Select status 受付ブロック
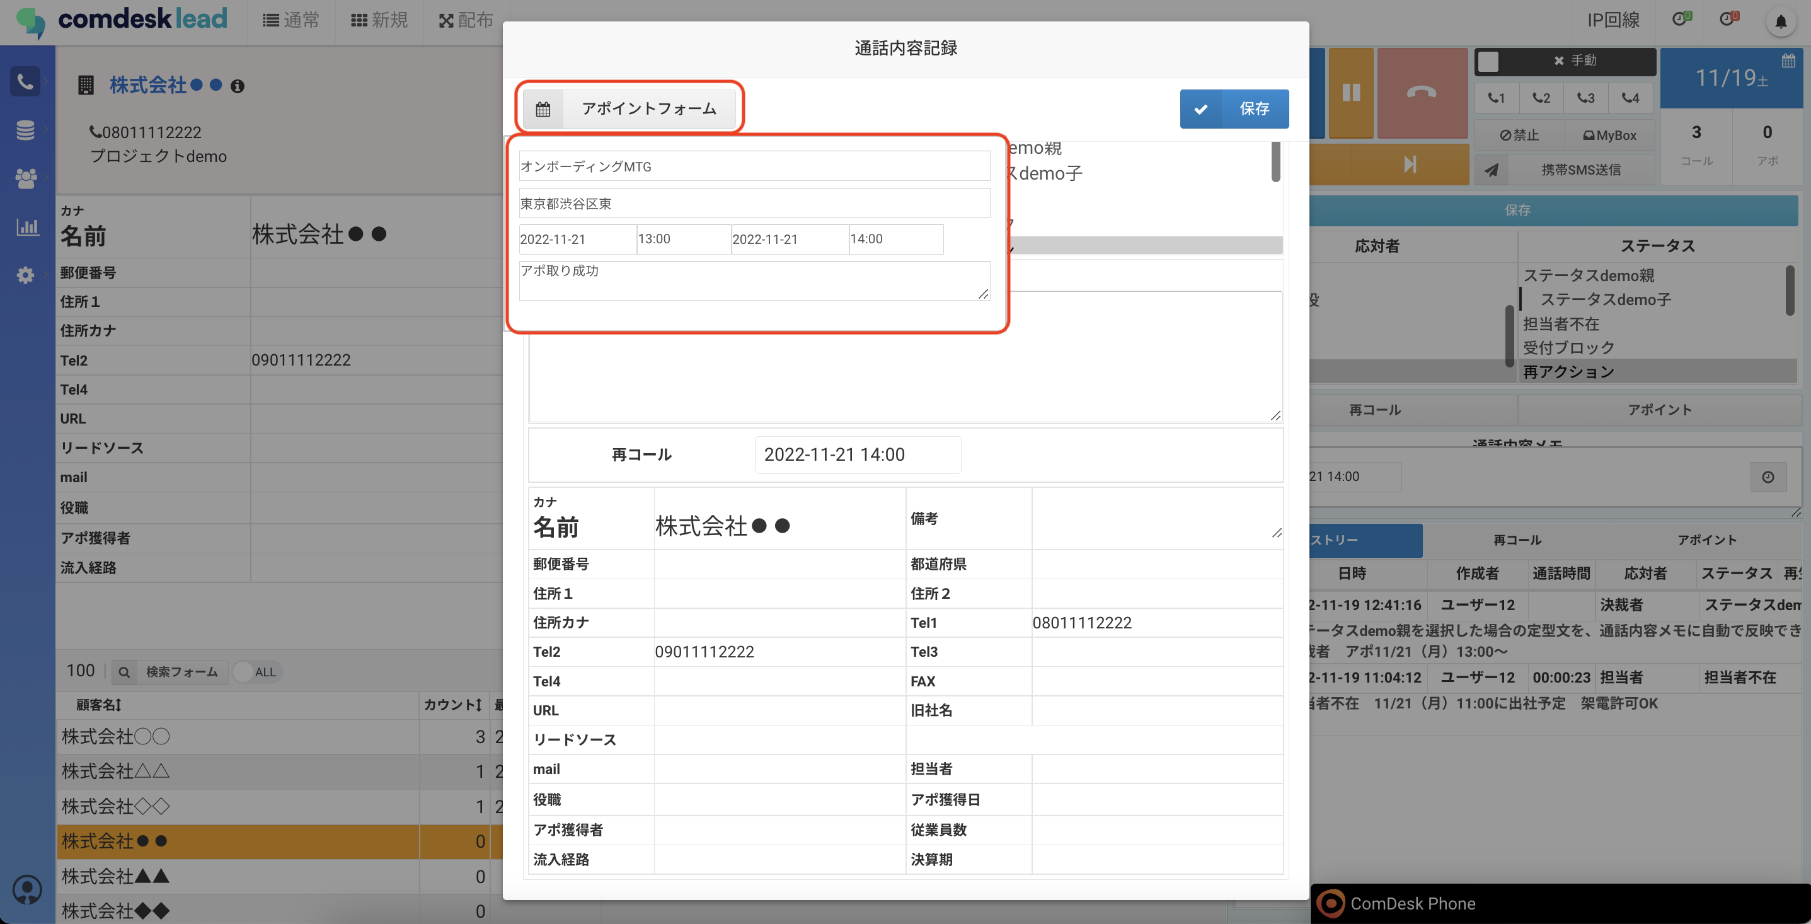The width and height of the screenshot is (1811, 924). [1568, 347]
